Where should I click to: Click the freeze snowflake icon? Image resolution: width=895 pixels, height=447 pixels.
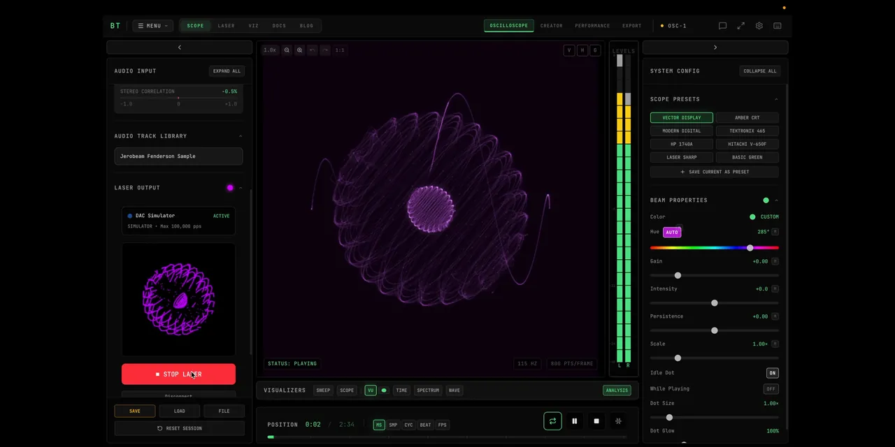point(618,421)
